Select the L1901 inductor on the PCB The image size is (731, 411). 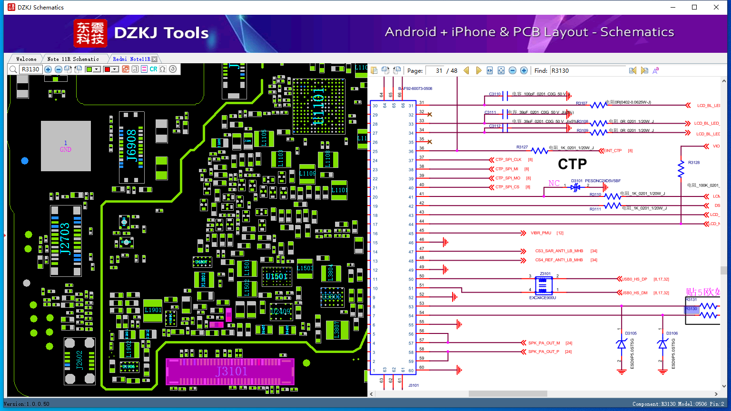[x=153, y=310]
